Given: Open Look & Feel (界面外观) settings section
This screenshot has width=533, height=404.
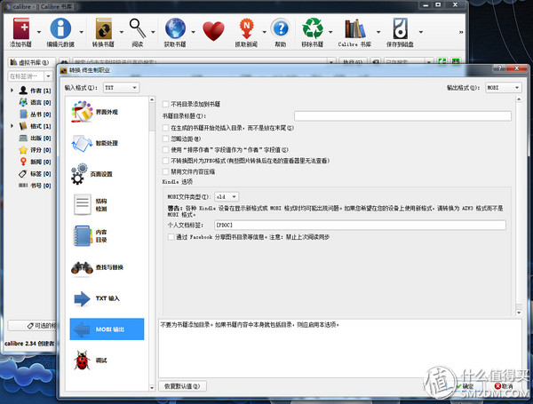Looking at the screenshot, I should (x=107, y=112).
